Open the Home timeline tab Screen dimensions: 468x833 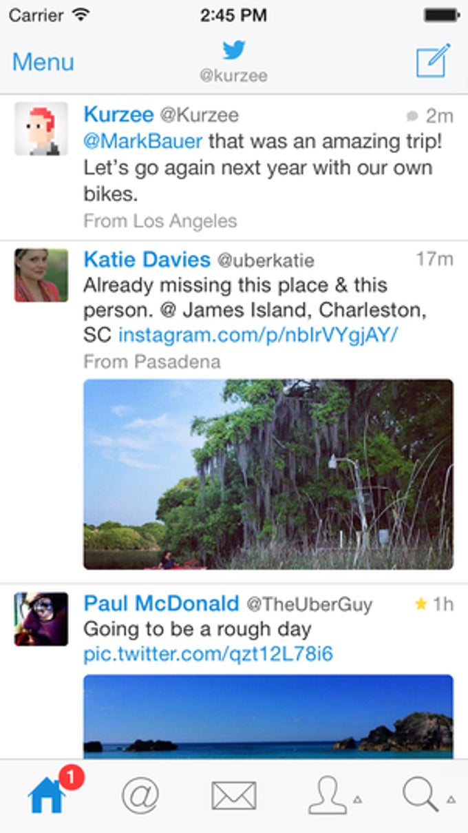click(47, 796)
